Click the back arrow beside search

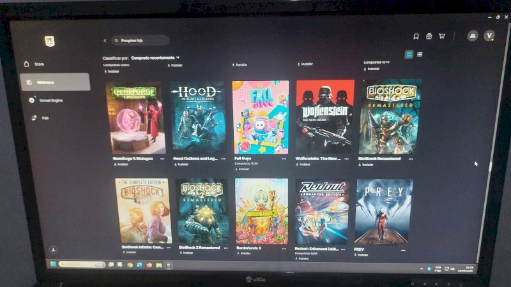[x=105, y=41]
